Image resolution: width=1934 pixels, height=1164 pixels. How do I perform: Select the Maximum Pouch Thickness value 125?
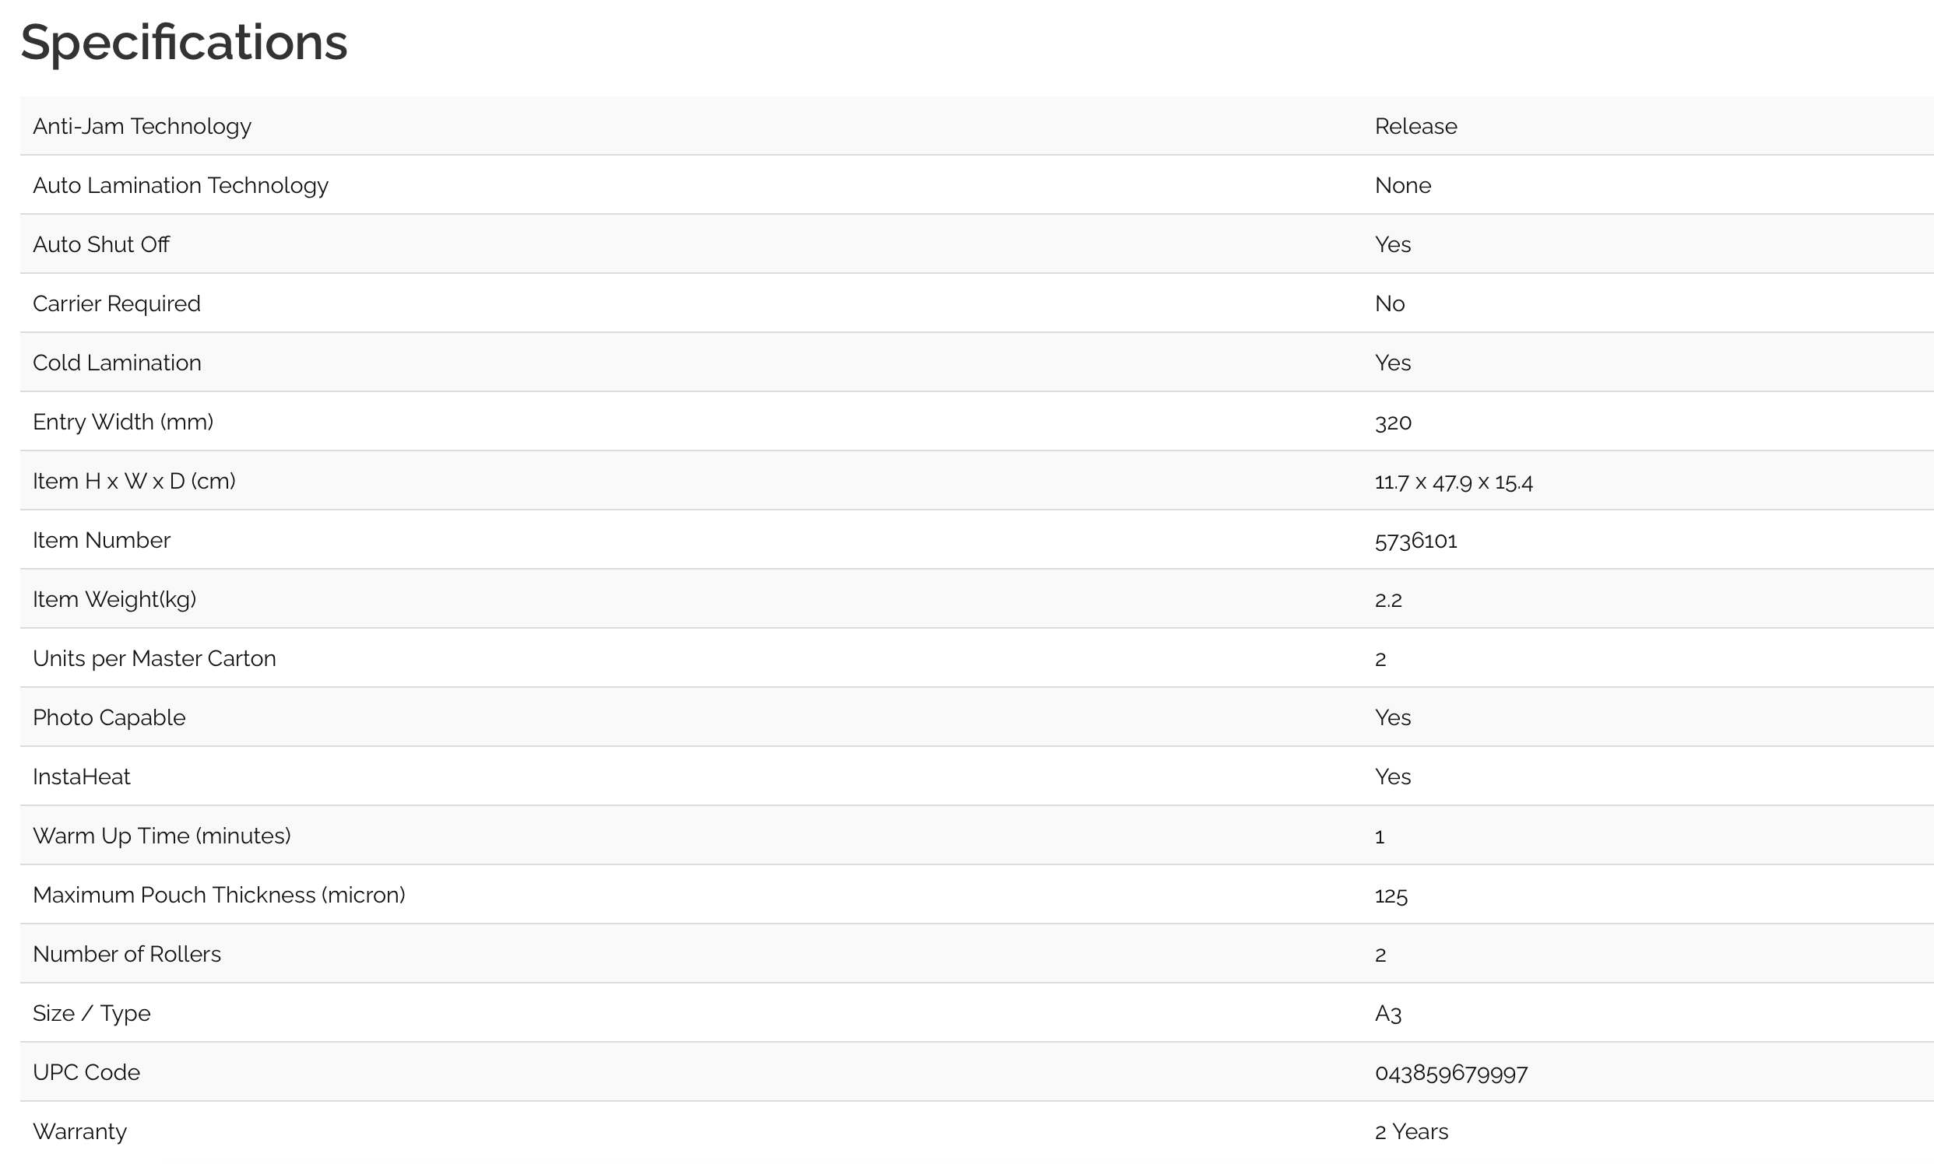[1391, 896]
